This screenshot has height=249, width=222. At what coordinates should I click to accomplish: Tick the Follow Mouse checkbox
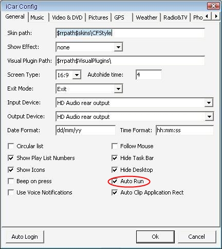click(x=115, y=146)
